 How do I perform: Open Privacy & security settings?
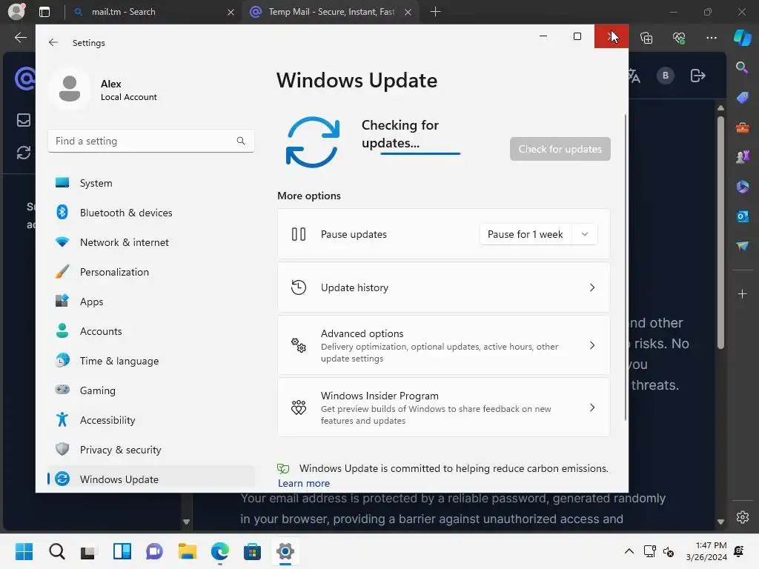click(151, 450)
